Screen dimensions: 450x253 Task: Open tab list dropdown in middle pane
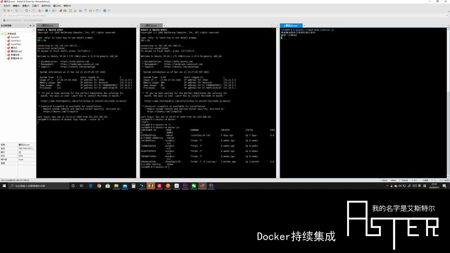(x=277, y=26)
